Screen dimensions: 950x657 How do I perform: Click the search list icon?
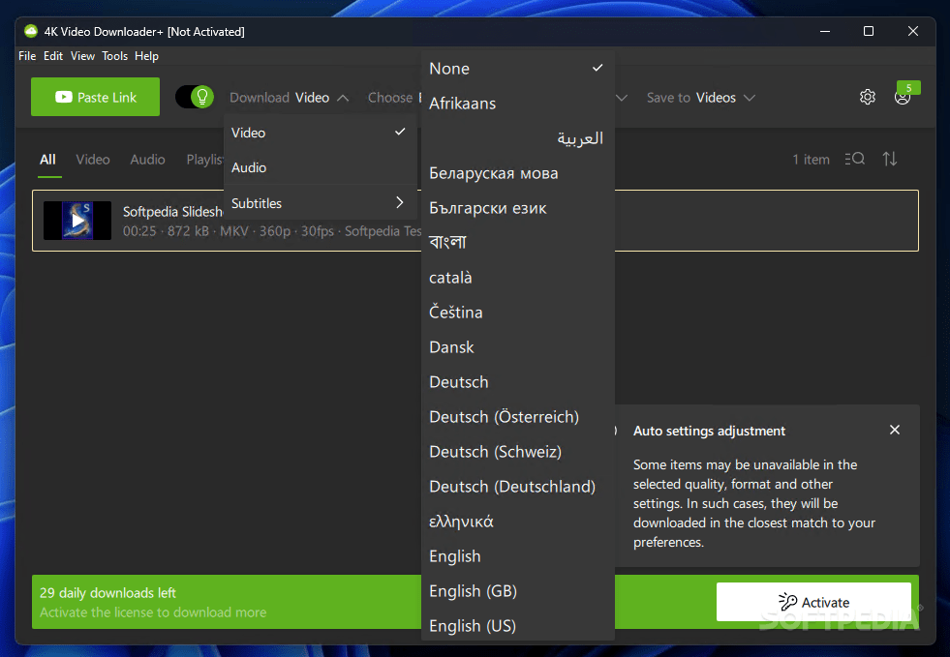854,159
